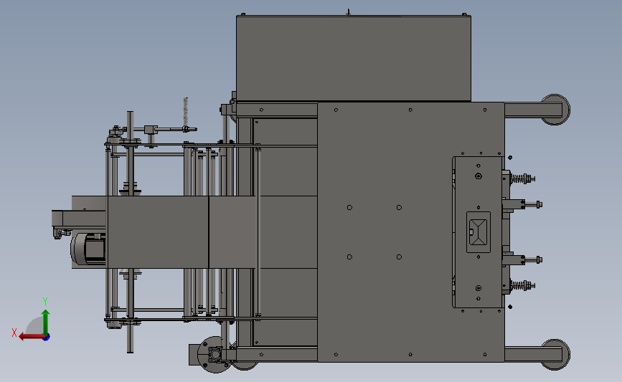Select the worm gear reducer at the bottom-left frame corner
This screenshot has height=382, width=622.
pos(215,354)
